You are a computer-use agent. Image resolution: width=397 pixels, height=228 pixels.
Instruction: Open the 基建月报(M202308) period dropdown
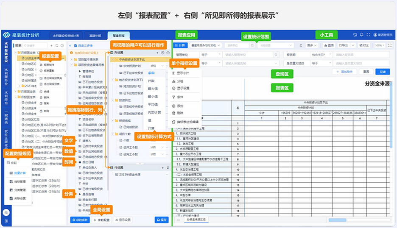205,45
